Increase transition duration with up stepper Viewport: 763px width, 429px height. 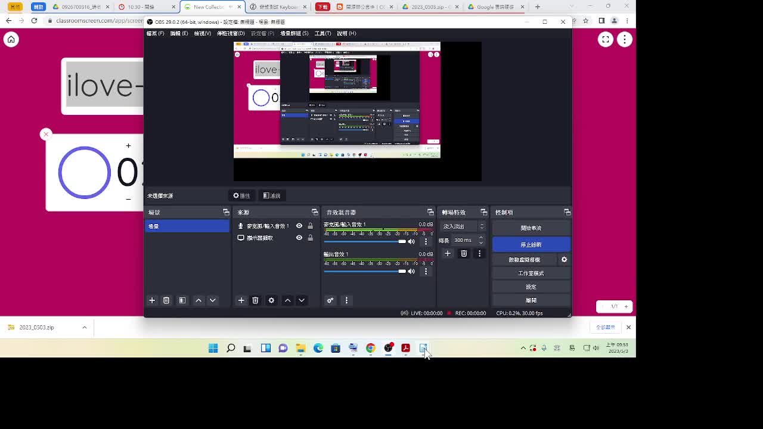click(481, 238)
